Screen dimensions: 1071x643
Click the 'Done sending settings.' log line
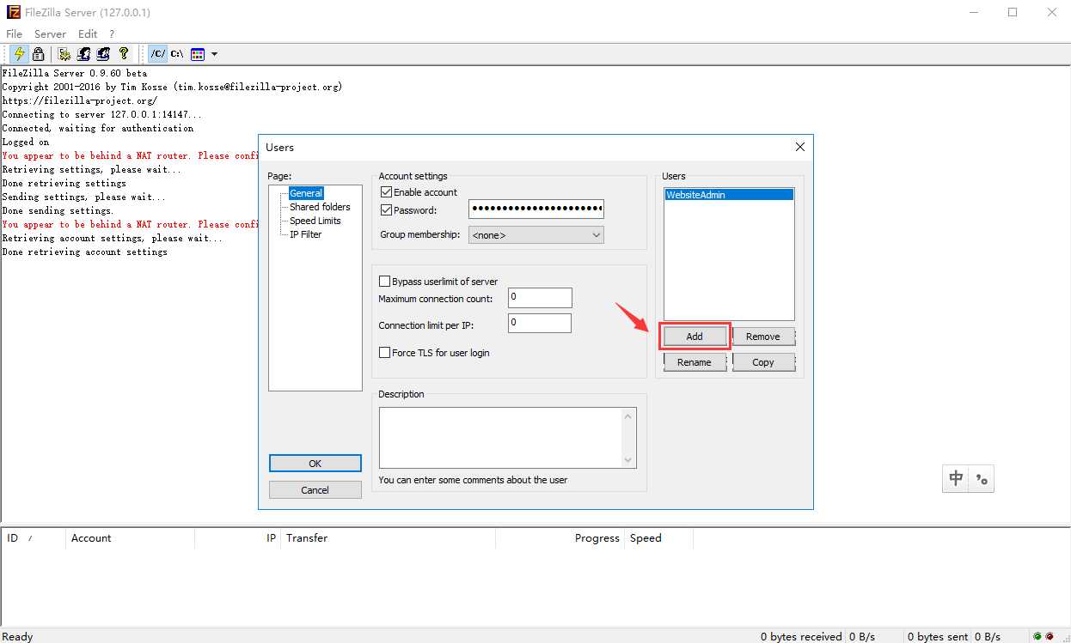click(58, 211)
